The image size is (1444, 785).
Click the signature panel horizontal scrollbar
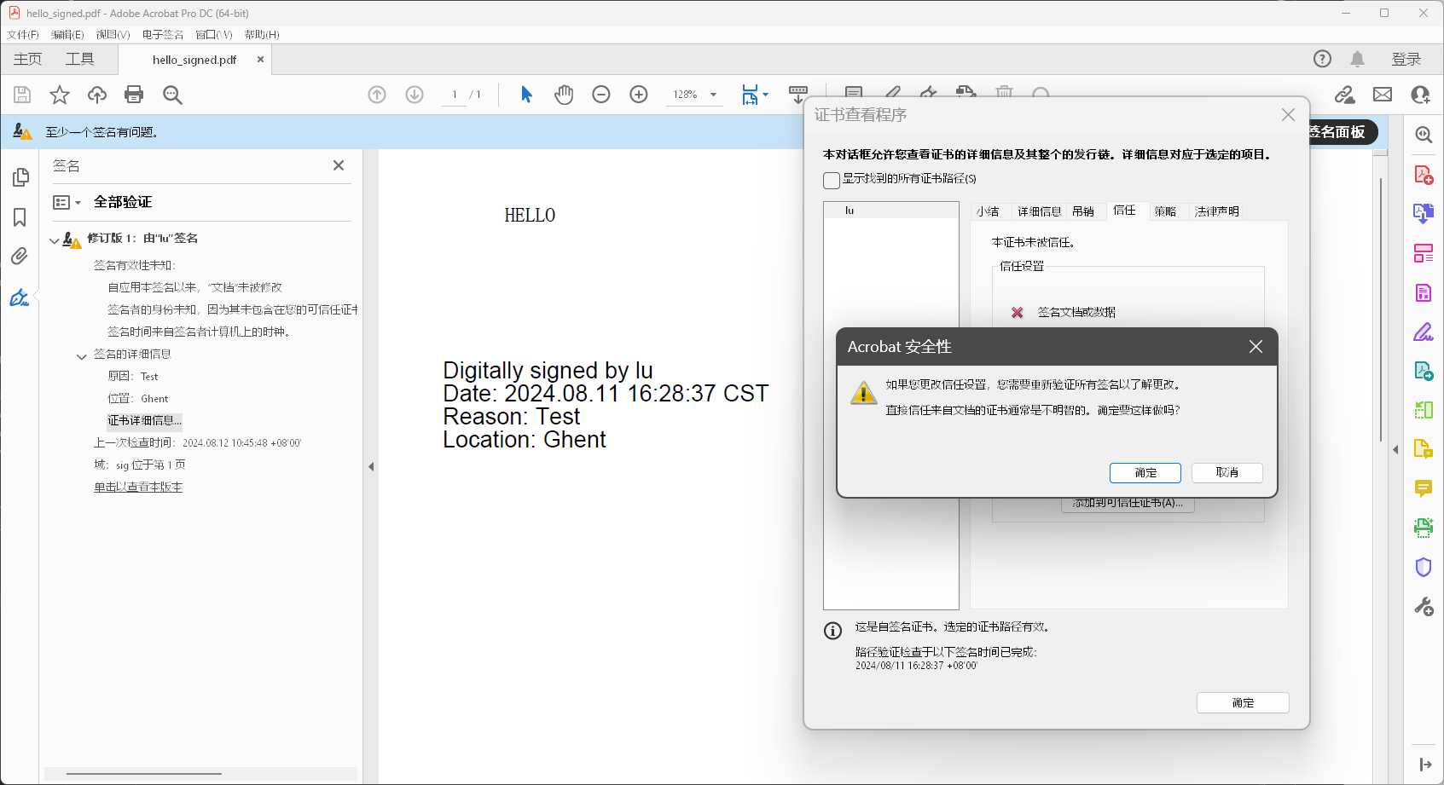[144, 774]
